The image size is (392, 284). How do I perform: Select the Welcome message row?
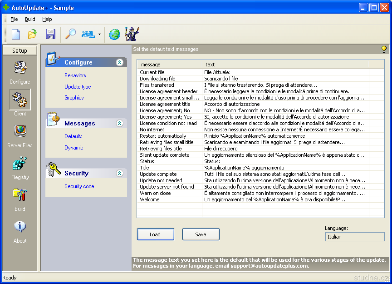pos(150,199)
